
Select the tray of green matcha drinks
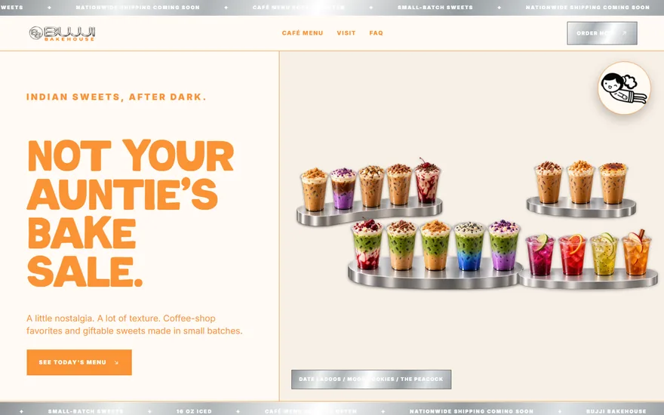click(435, 254)
